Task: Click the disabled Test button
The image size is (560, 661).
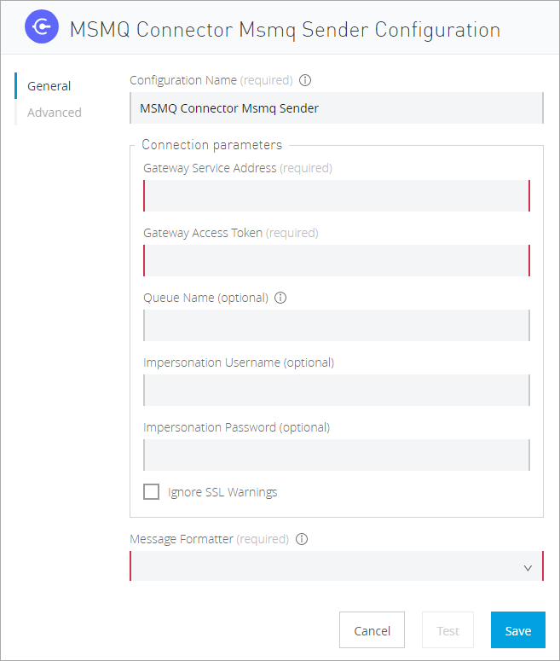Action: pos(447,630)
